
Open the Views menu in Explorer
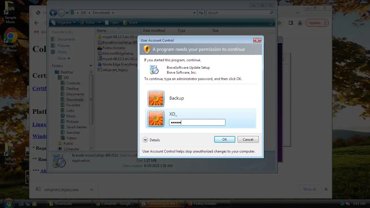click(x=90, y=23)
